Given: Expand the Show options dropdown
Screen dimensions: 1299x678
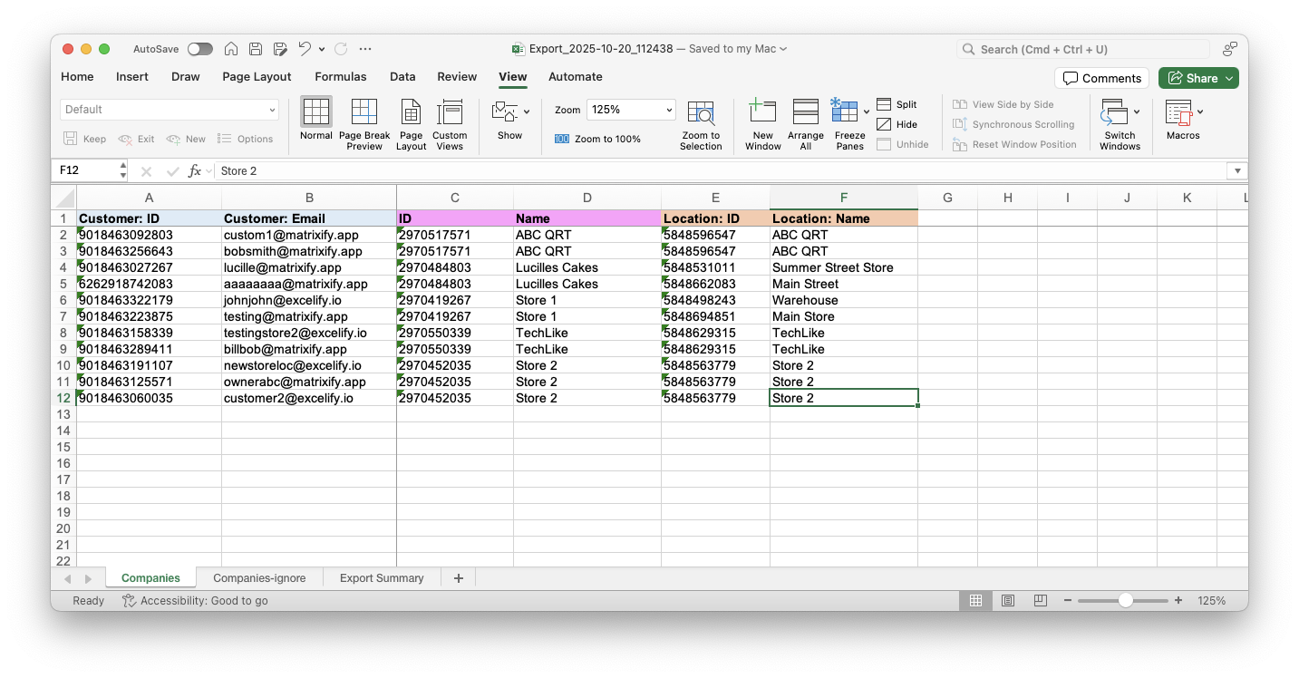Looking at the screenshot, I should click(x=526, y=112).
